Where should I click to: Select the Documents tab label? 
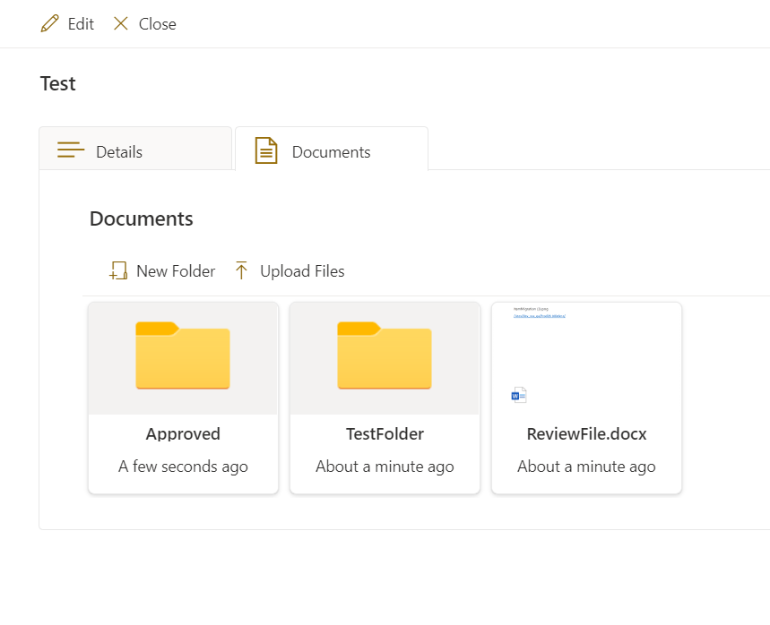pos(331,152)
